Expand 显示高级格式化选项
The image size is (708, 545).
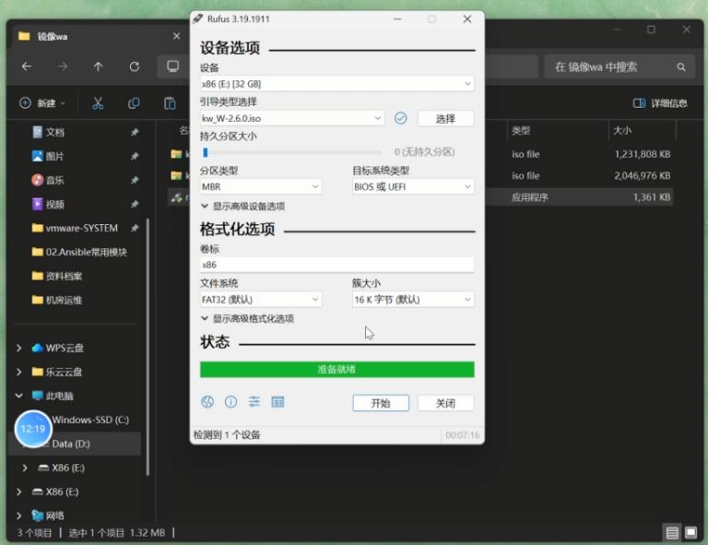click(247, 319)
